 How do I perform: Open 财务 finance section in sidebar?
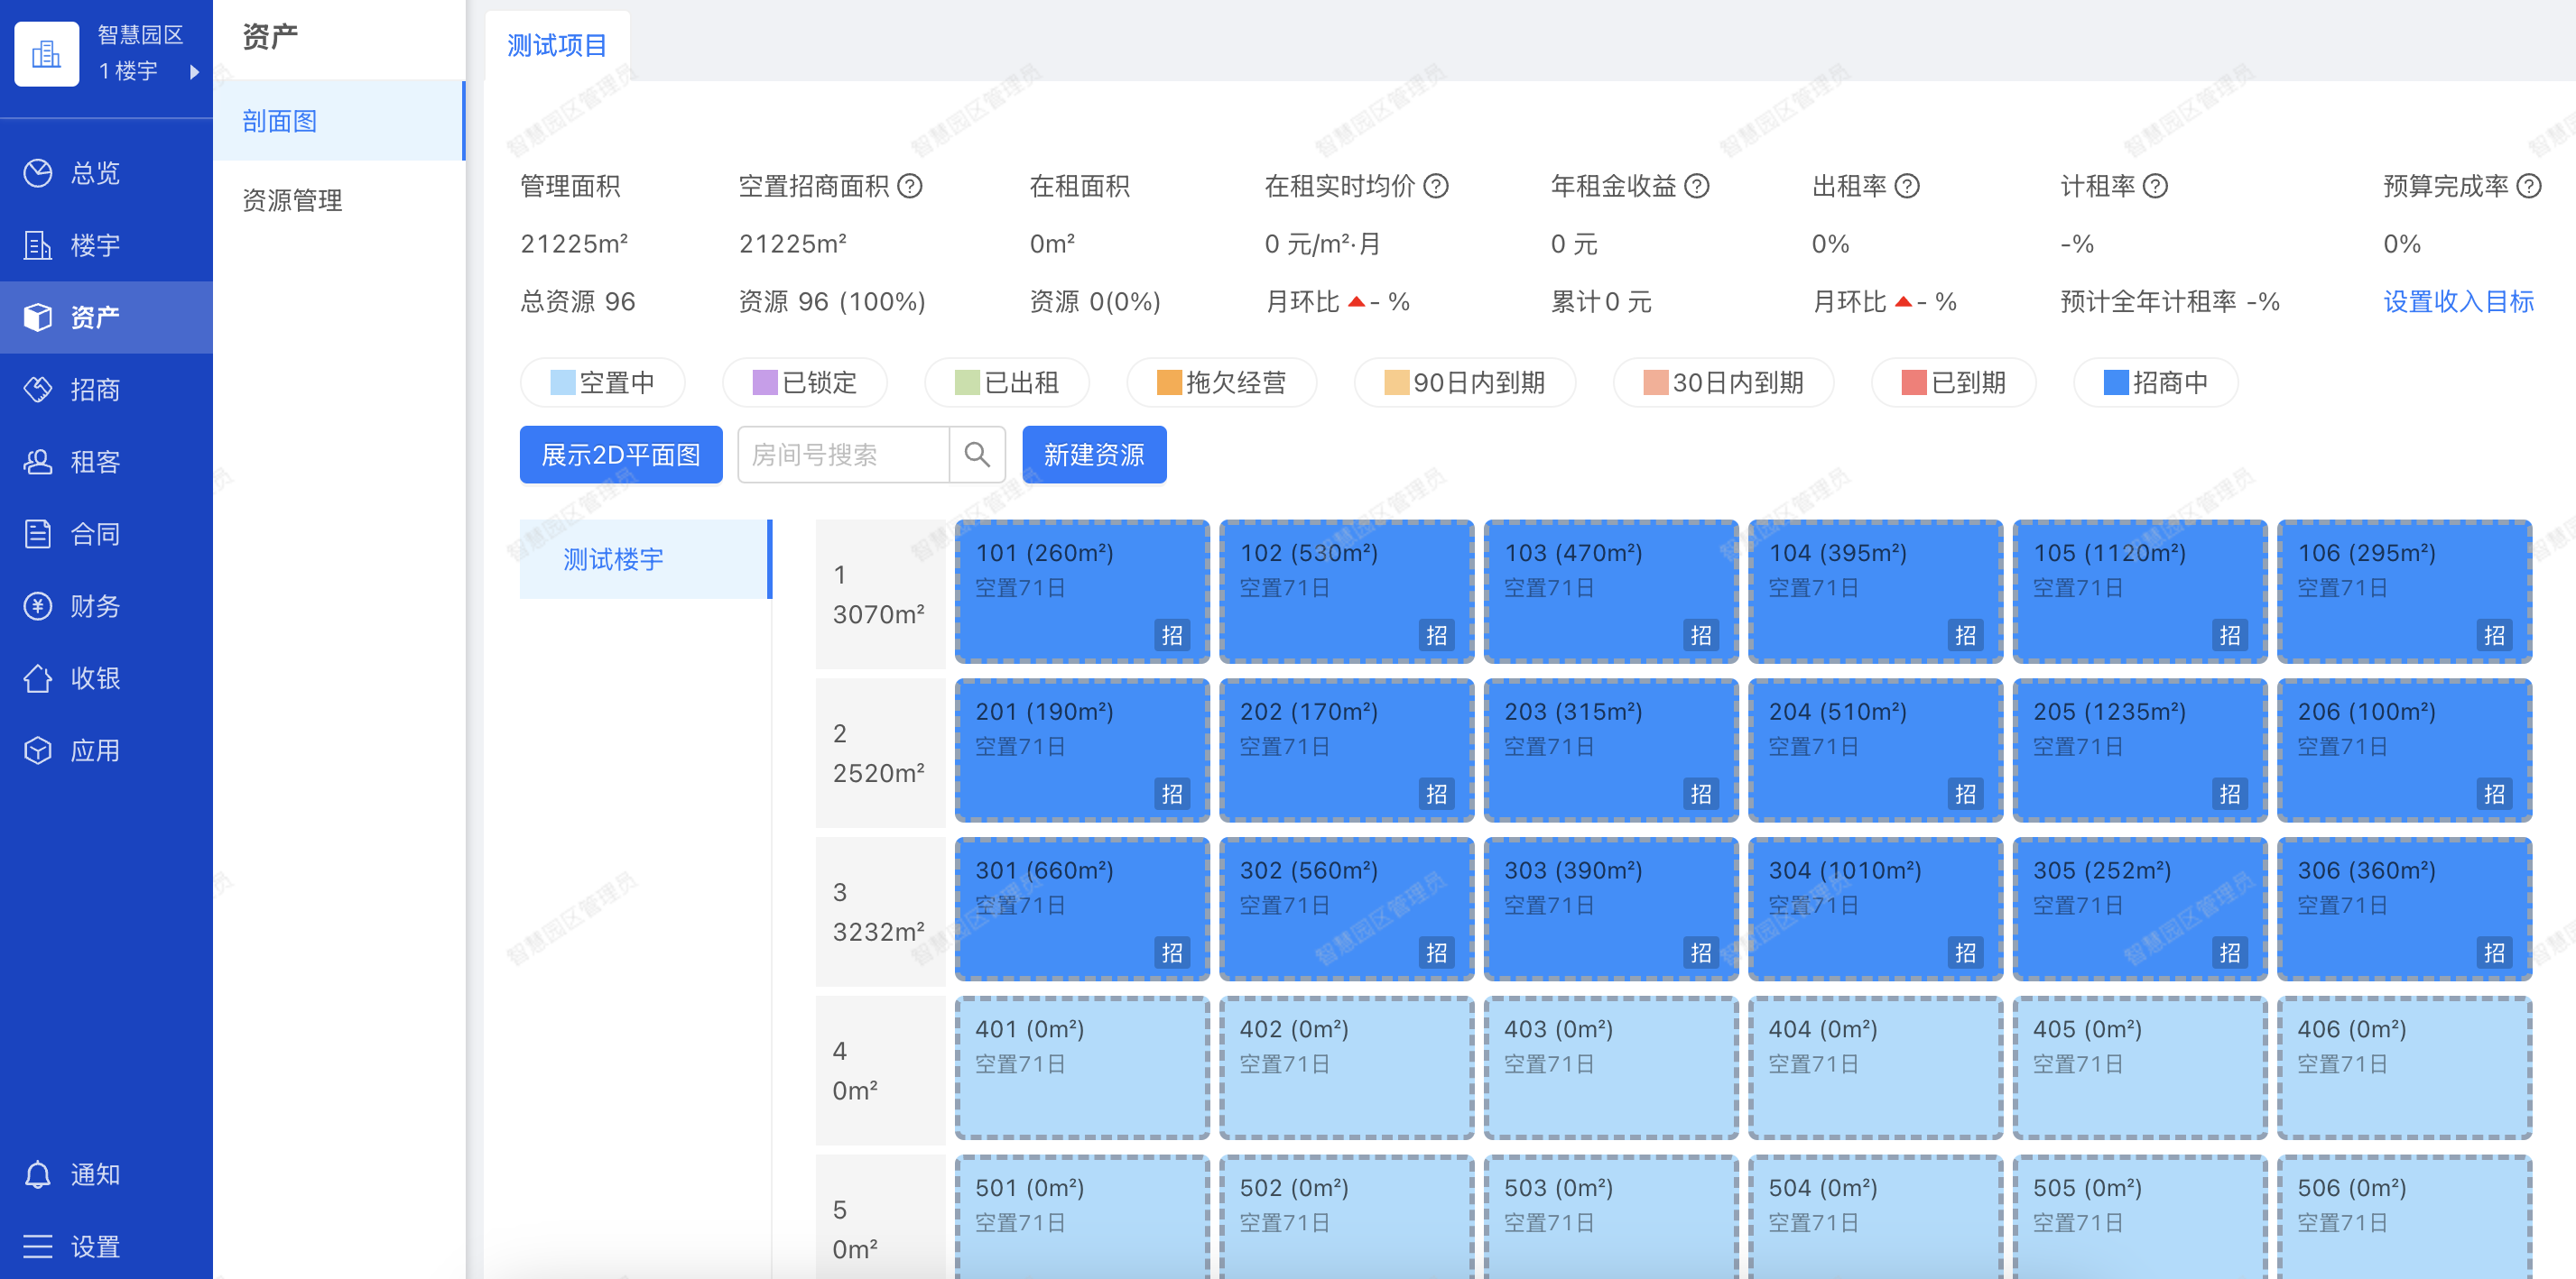pos(106,606)
